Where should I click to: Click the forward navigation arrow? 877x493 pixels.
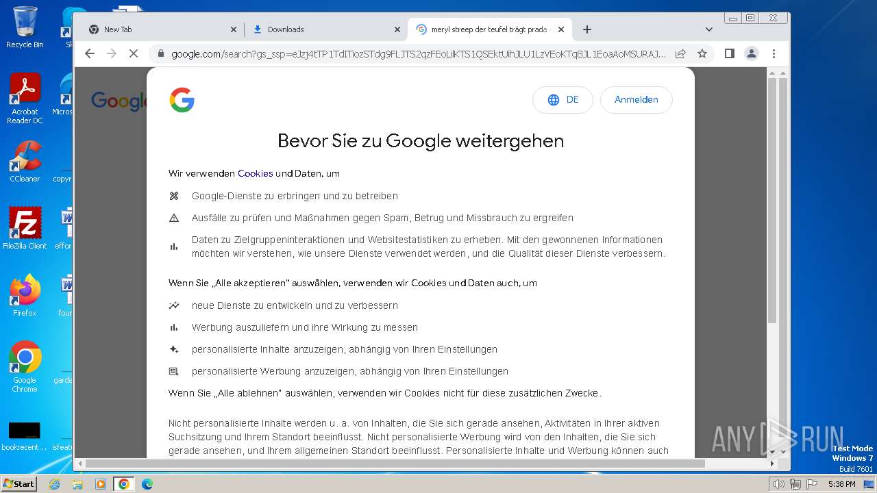pos(112,53)
